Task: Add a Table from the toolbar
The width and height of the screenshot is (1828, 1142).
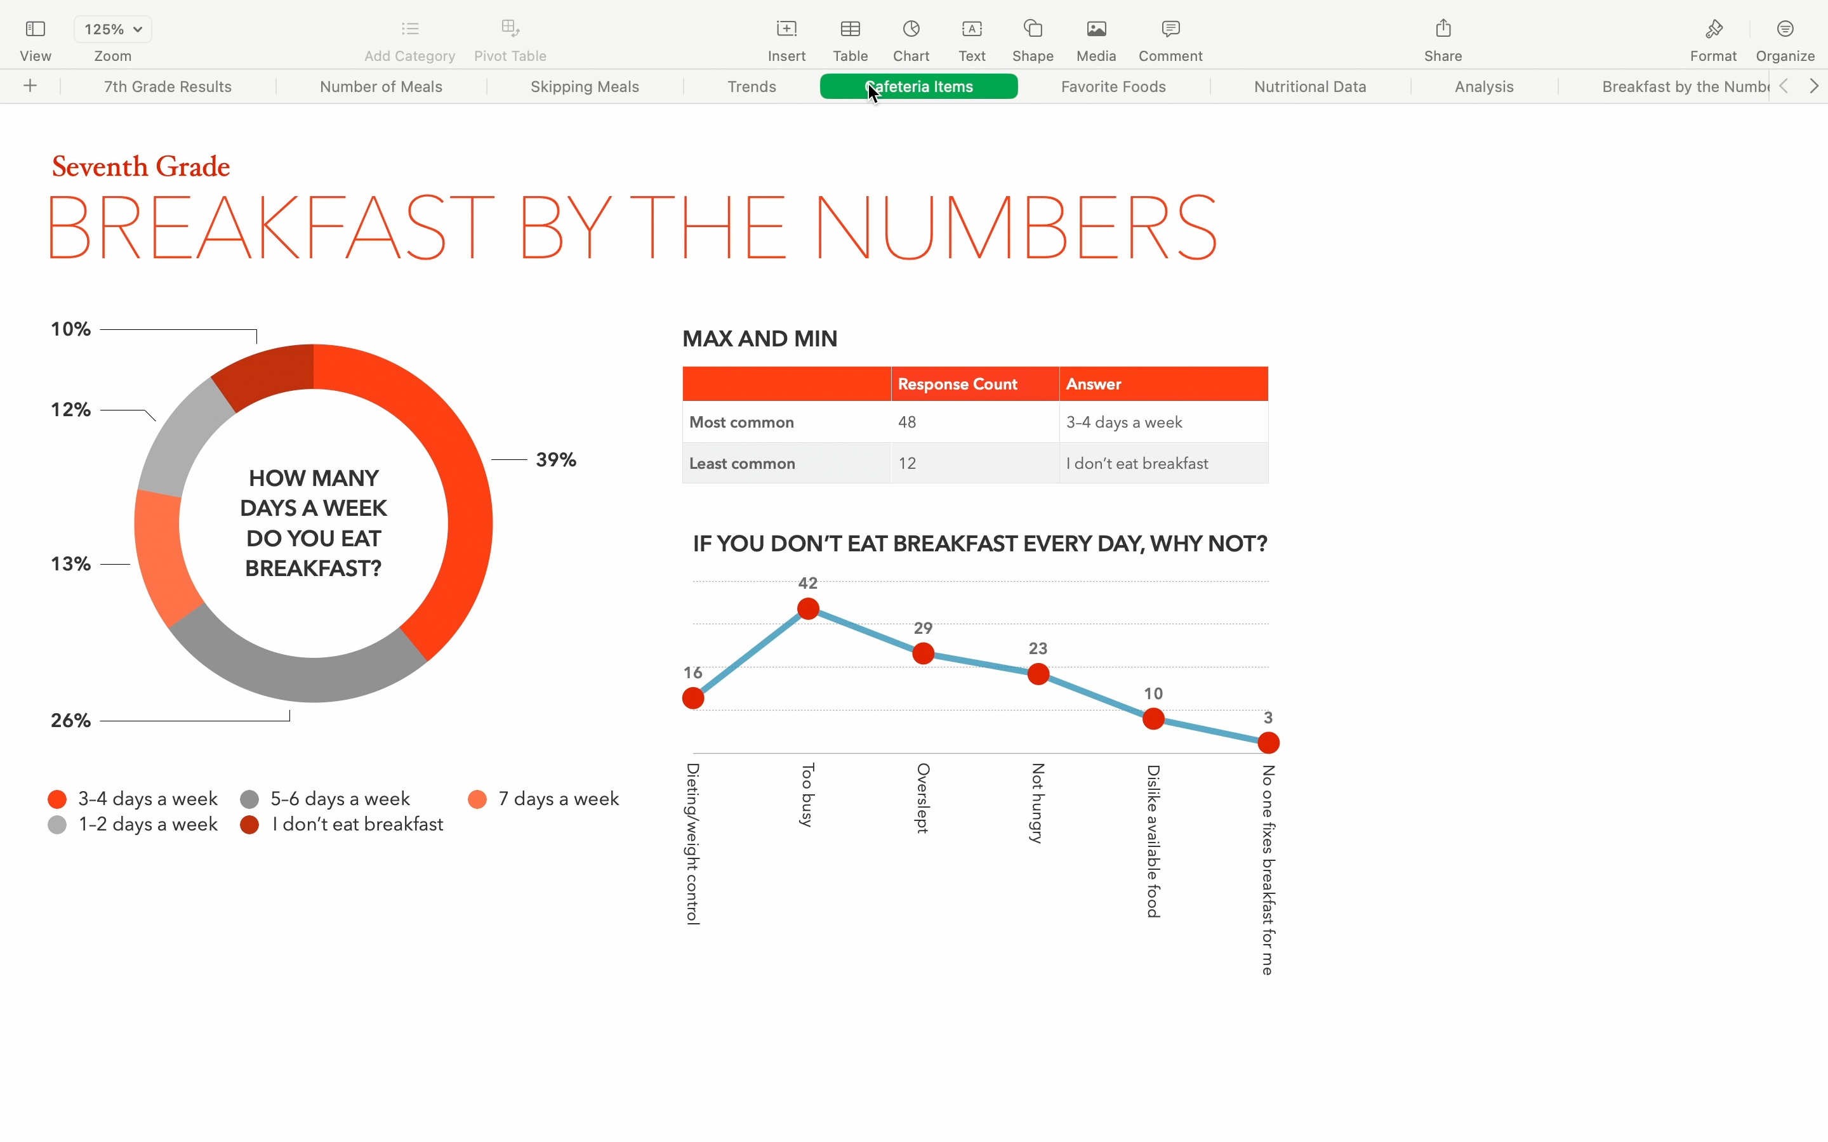Action: [850, 29]
